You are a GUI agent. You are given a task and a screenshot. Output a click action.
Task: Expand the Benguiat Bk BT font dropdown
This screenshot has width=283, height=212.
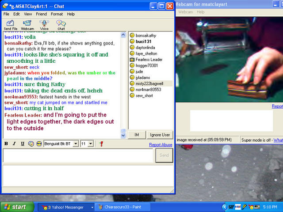pyautogui.click(x=76, y=144)
